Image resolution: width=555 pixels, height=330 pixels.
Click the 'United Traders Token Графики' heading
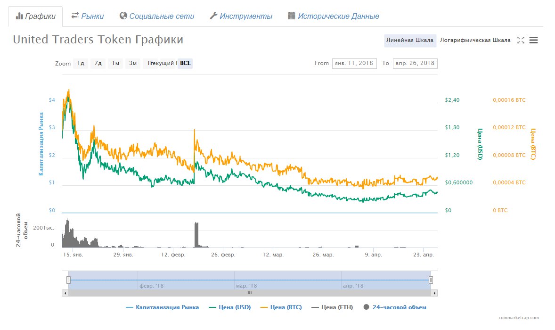tap(98, 39)
